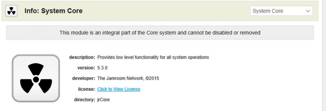
Task: Click the empty header bar beside the title
Action: 166,11
